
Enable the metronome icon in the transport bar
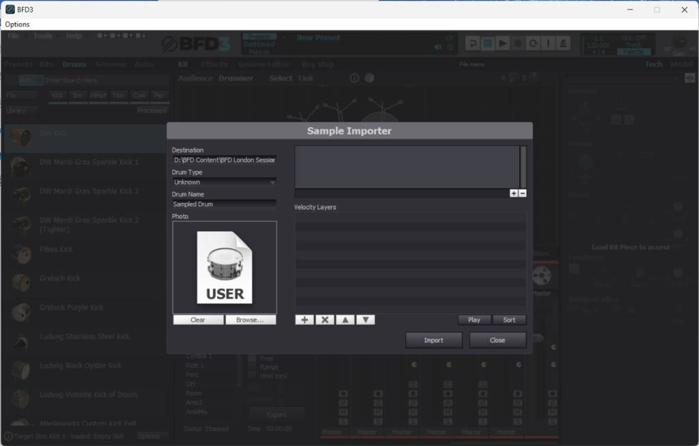[x=562, y=42]
